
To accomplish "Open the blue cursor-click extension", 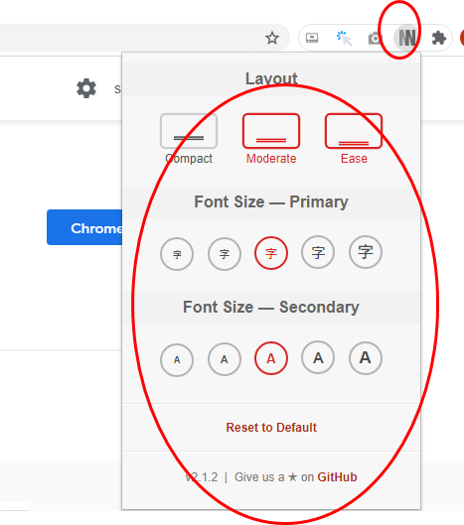I will [344, 38].
